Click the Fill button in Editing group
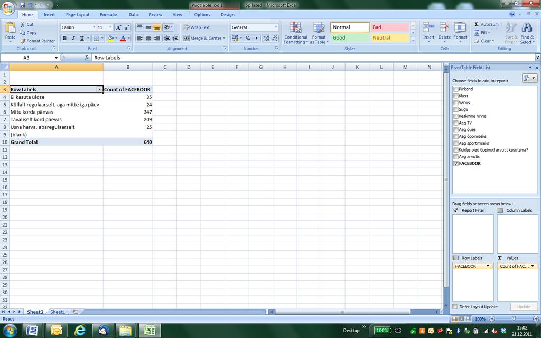The width and height of the screenshot is (541, 338). click(482, 33)
